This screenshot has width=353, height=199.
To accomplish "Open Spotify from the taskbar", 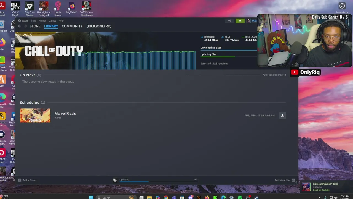I will 240,197.
